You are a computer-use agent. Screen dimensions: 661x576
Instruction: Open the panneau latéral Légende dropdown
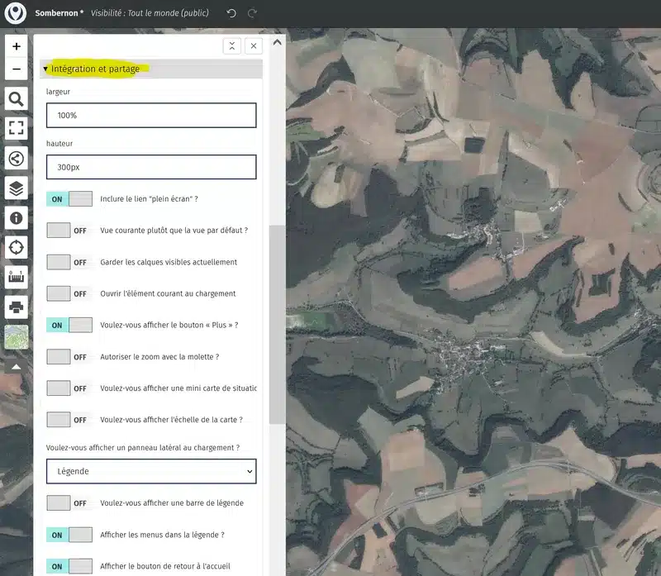(151, 471)
